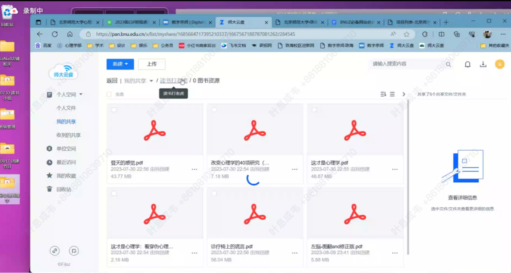The width and height of the screenshot is (511, 273).
Task: Click the user avatar in cloud drive
Action: (499, 64)
